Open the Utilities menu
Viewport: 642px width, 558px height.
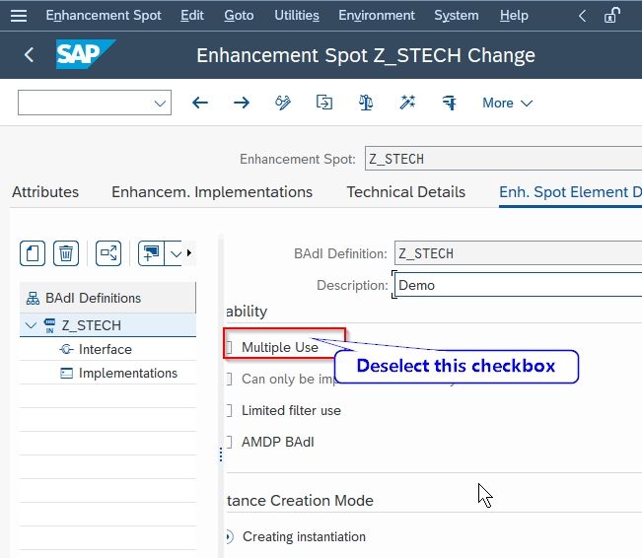coord(297,16)
